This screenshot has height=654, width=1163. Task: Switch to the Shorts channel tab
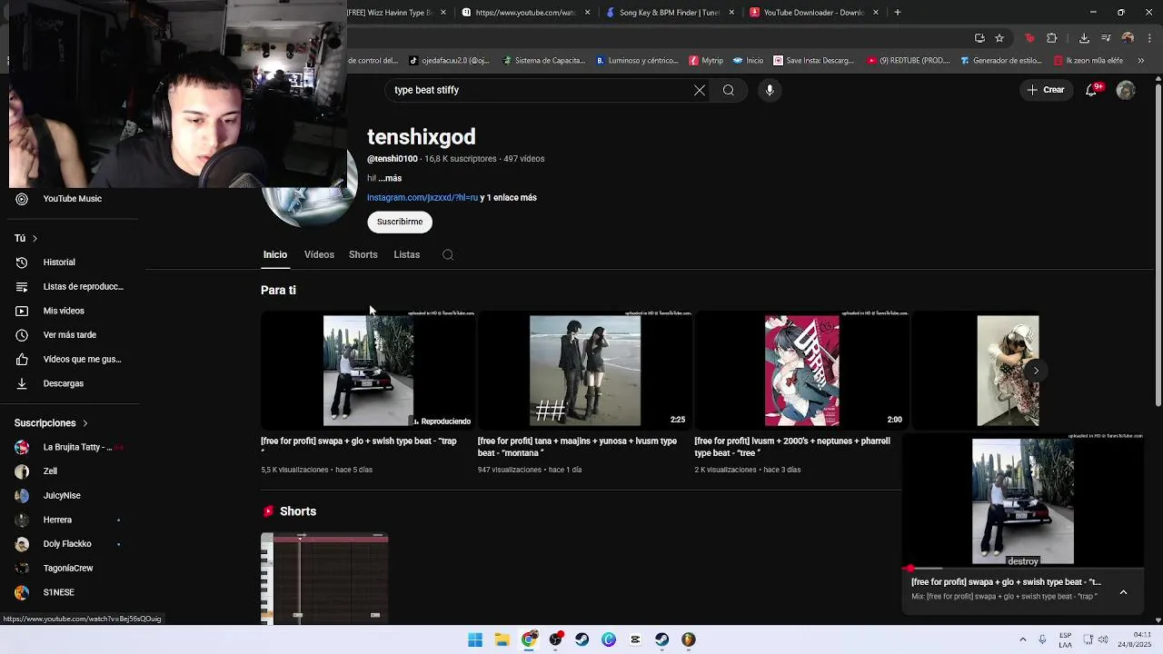coord(363,254)
